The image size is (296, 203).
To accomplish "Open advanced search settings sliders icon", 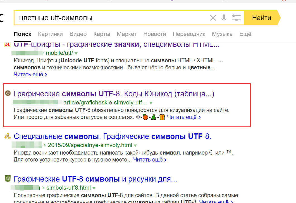I will [x=236, y=18].
